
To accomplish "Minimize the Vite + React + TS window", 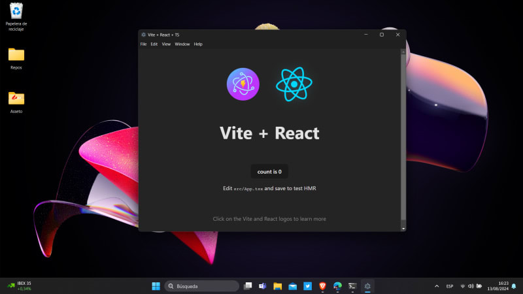I will point(366,35).
